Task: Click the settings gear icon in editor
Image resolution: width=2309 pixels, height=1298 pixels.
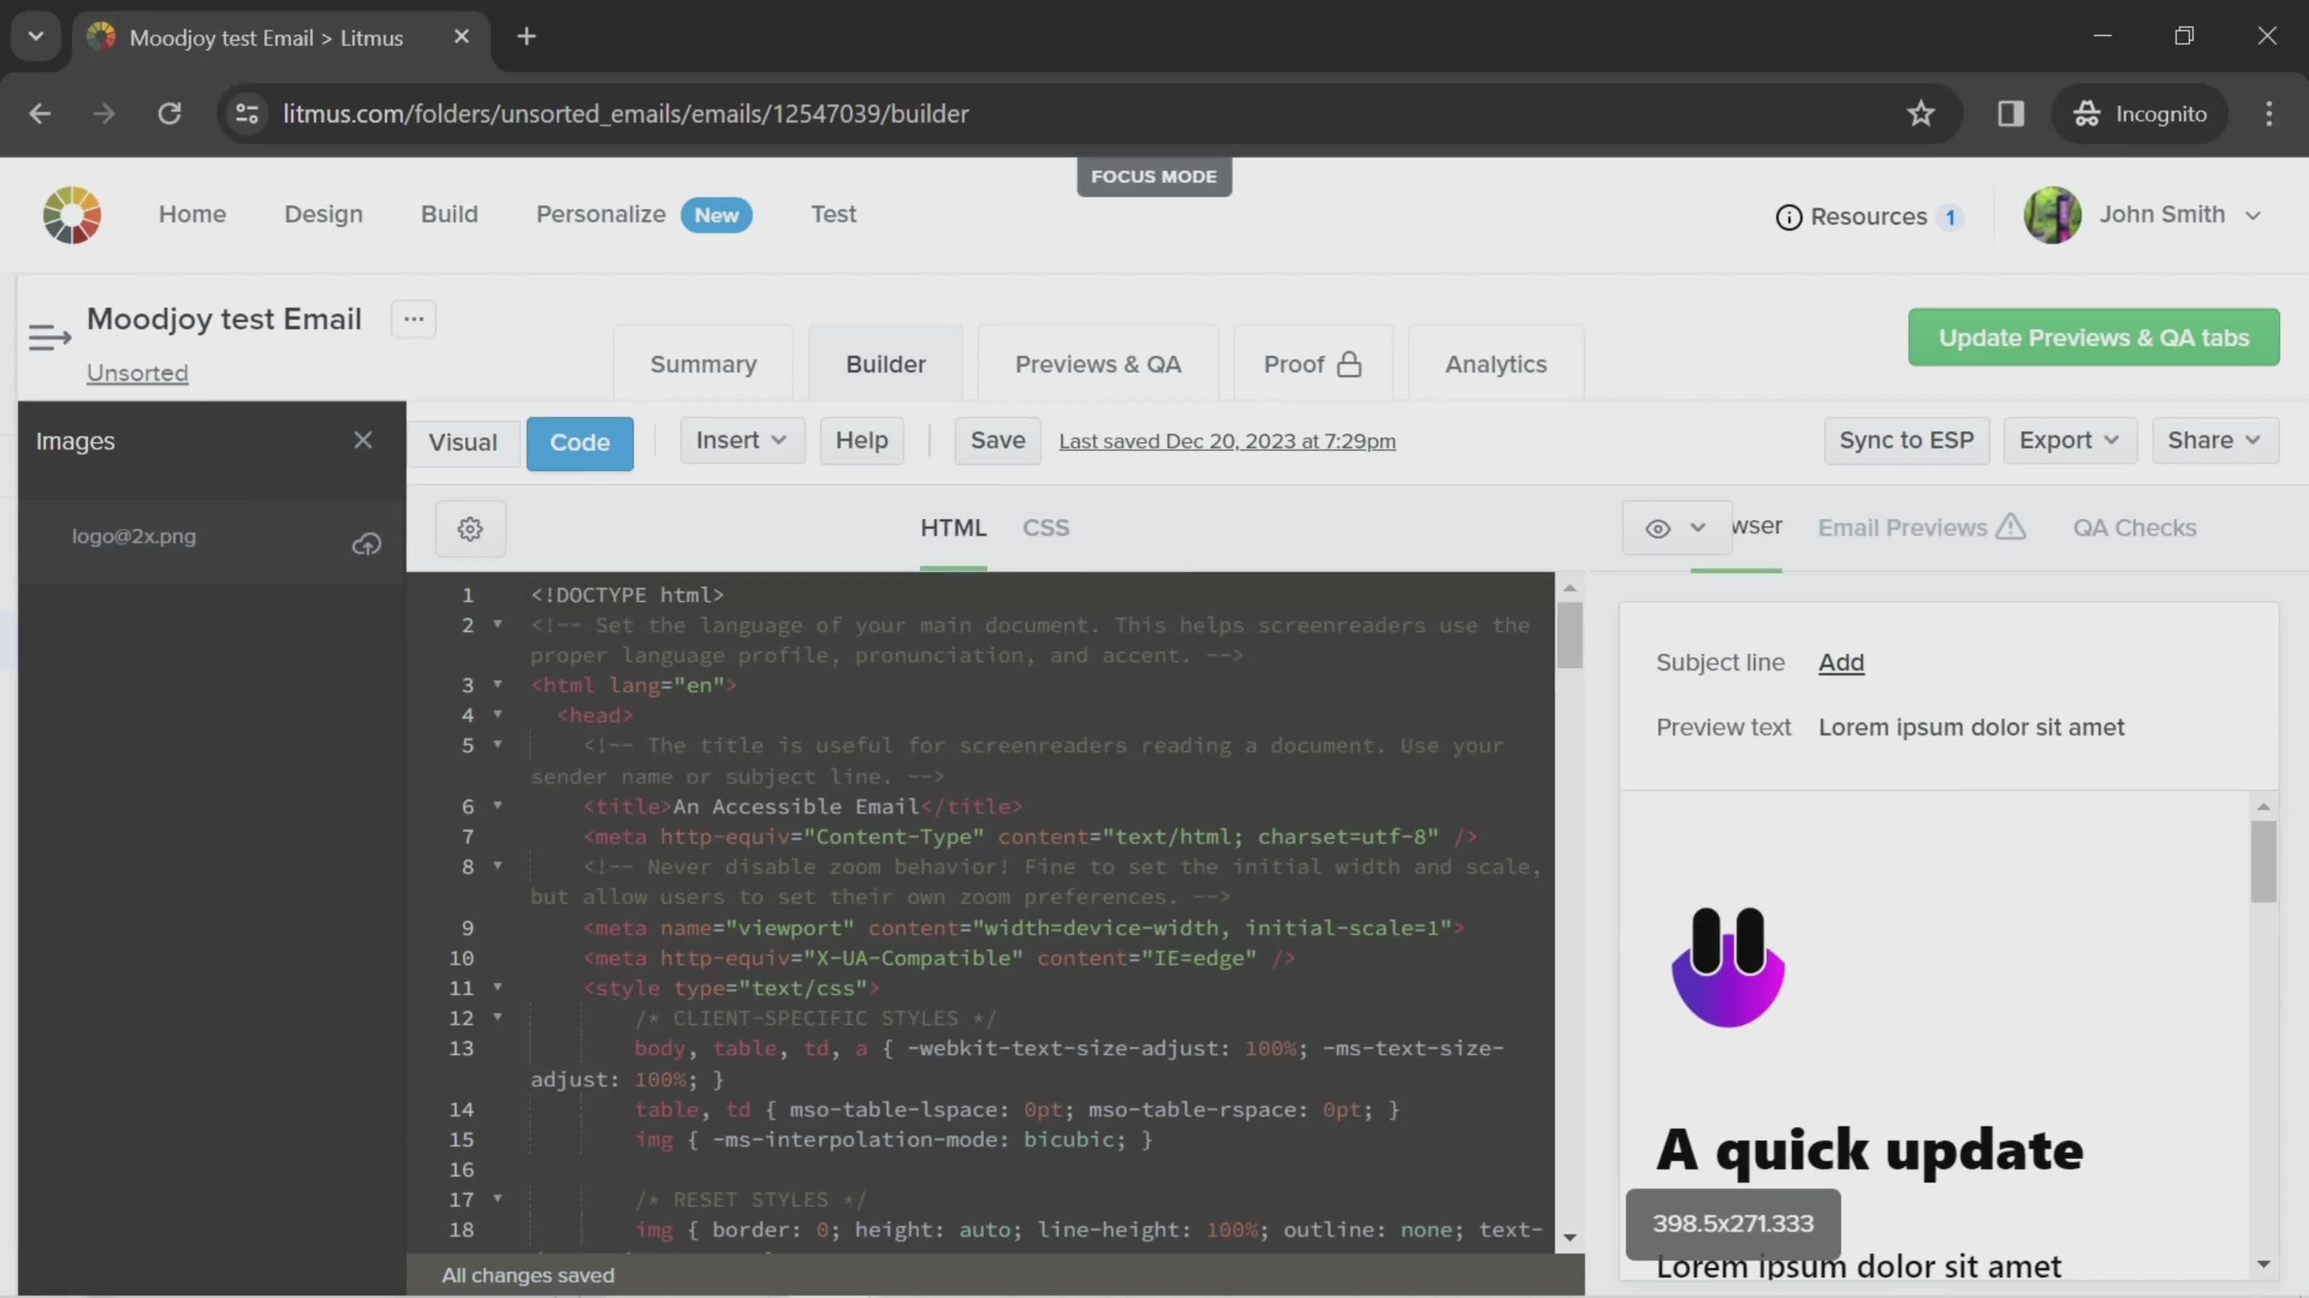Action: (470, 528)
